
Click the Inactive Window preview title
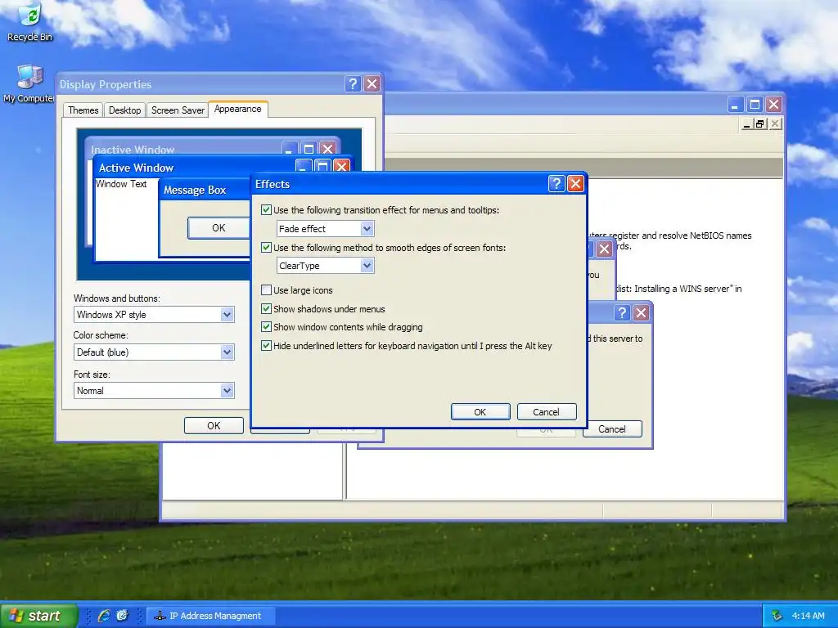point(133,150)
